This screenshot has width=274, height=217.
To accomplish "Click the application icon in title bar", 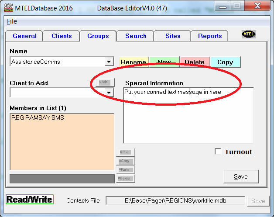I will [x=8, y=8].
